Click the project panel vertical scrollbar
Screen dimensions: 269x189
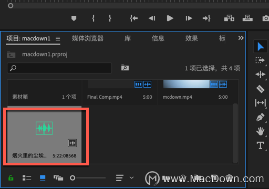click(235, 133)
